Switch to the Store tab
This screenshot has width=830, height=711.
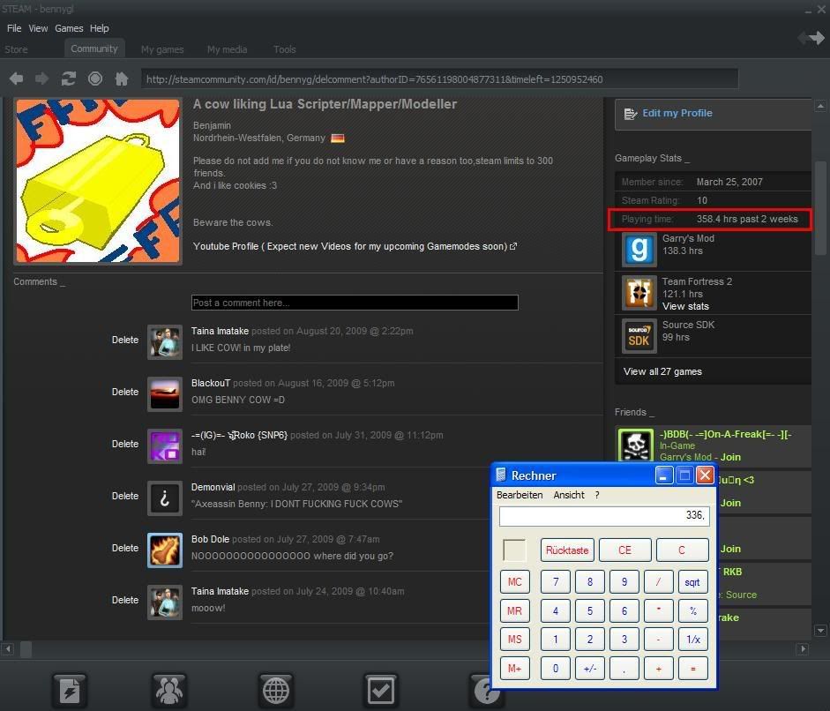pos(16,49)
